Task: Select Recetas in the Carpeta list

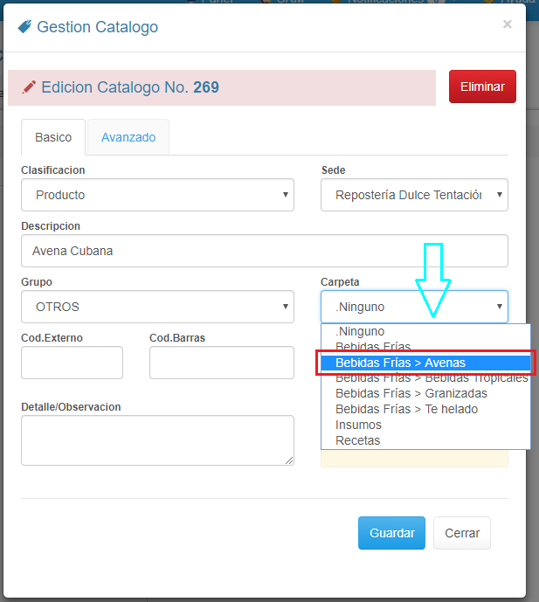Action: point(357,440)
